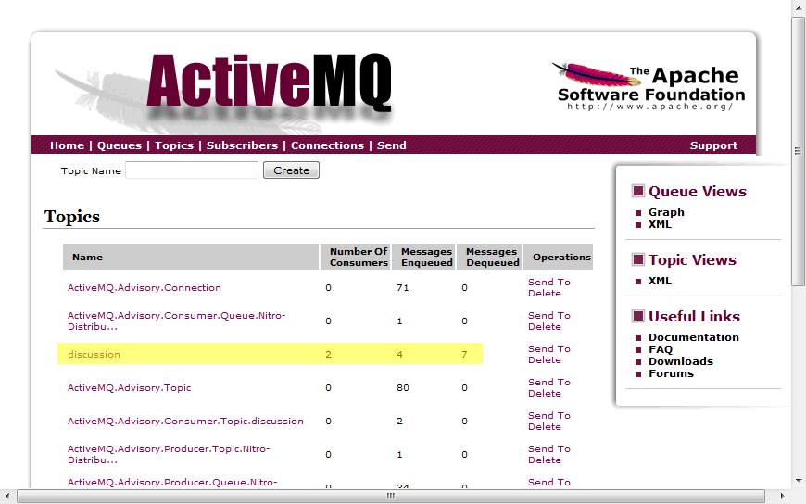Open the ActiveMQ.Advisory.Producer.Topic.Nitro-Distribu... topic
806x504 pixels.
[x=169, y=454]
